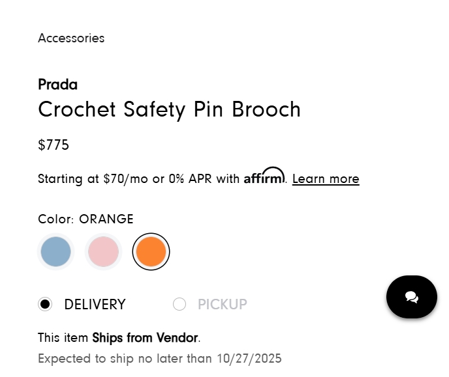
Task: Click the Crochet Safety Pin Brooch title
Action: pos(169,109)
